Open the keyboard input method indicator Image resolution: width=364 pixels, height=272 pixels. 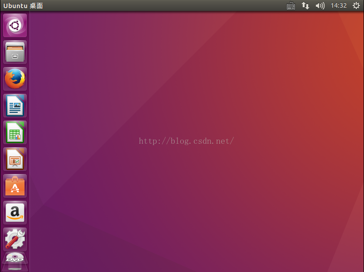click(x=290, y=5)
